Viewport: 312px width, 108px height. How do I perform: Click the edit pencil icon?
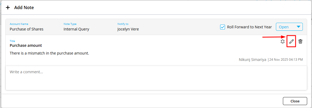[291, 41]
